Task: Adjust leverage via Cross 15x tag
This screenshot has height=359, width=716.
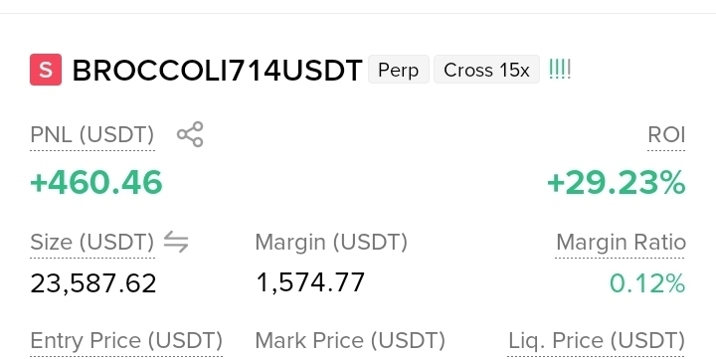Action: point(486,70)
